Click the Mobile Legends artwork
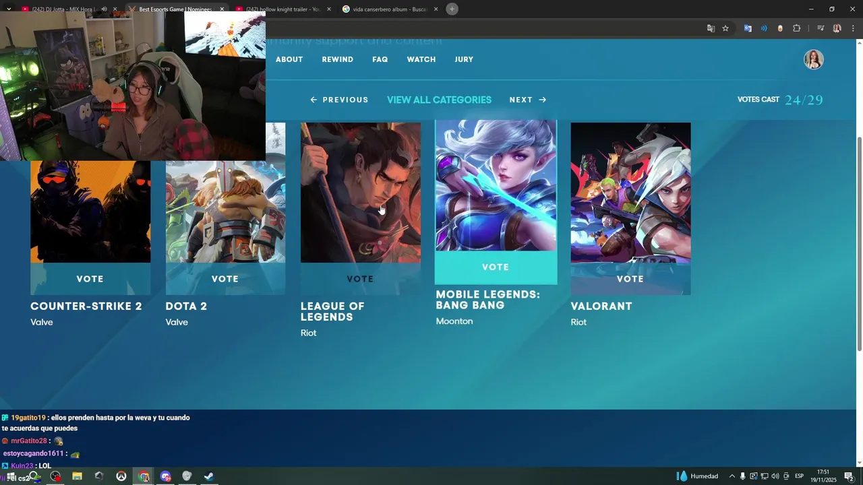863x485 pixels. click(496, 185)
